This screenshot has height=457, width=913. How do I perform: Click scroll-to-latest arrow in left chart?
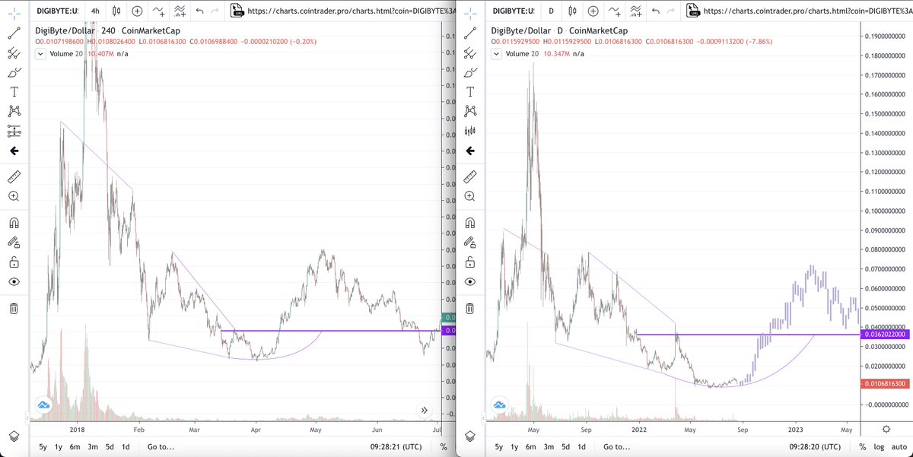click(425, 411)
